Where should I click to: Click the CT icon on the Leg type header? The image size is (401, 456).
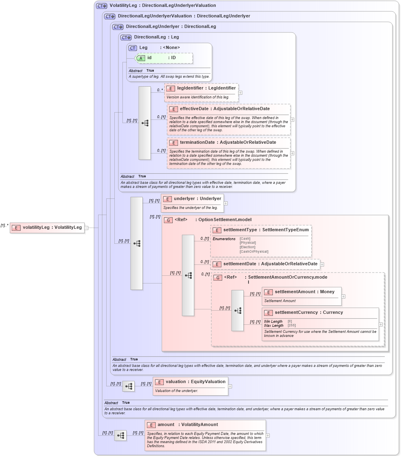click(132, 47)
